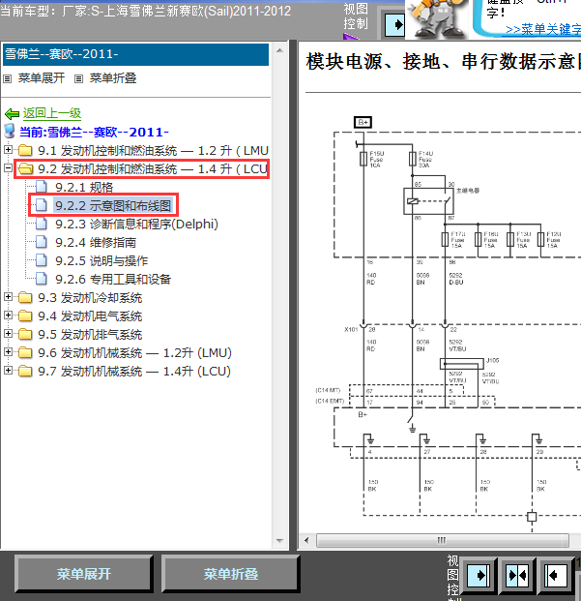
Task: Click the document icon of 9.2.6 专用工具和设备
Action: coord(41,279)
